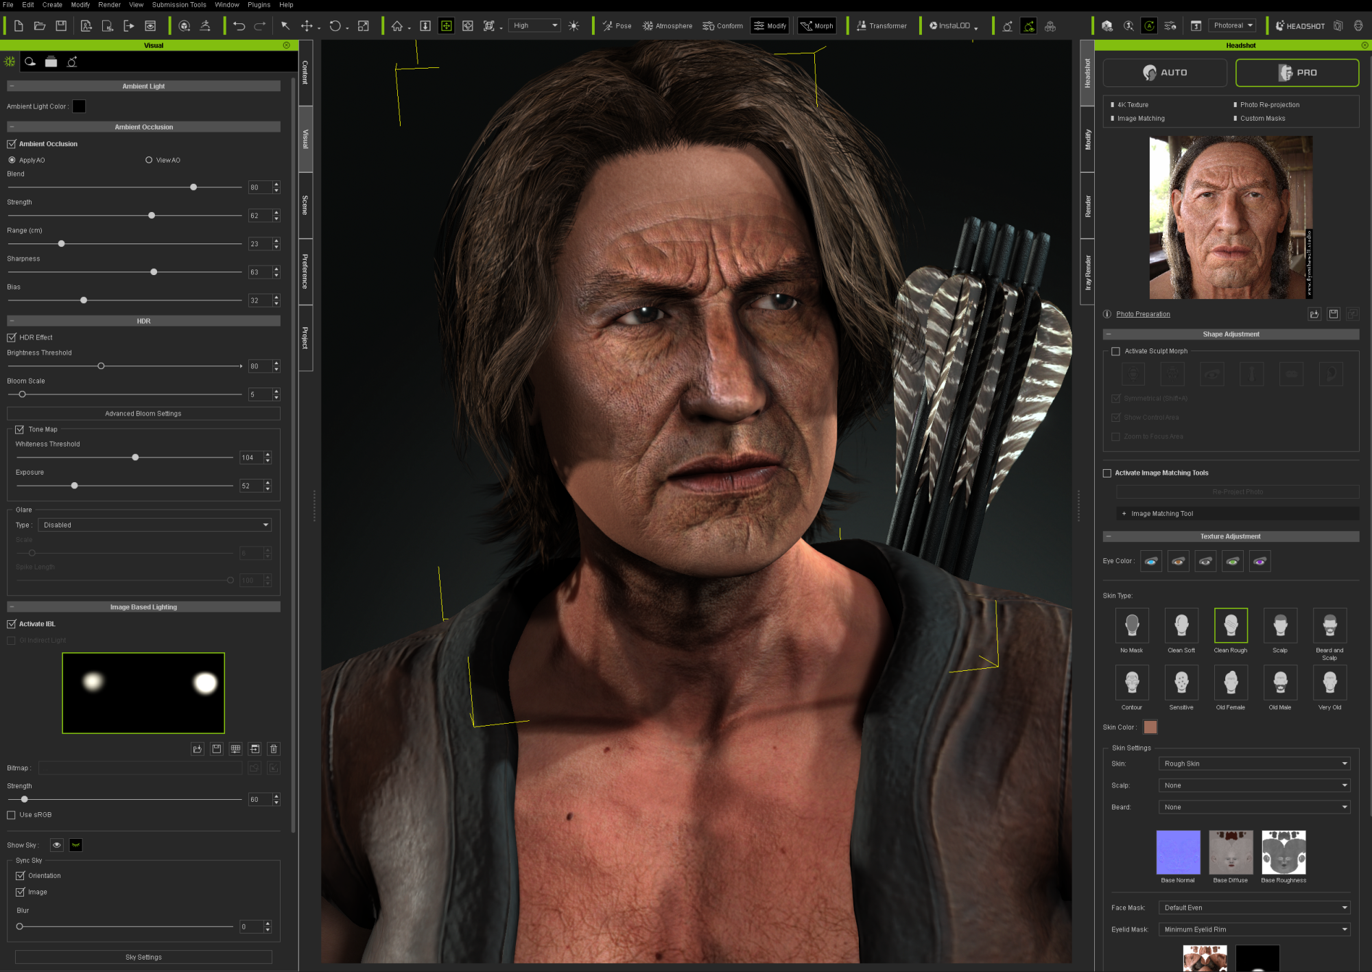Screen dimensions: 1372x972
Task: Choose the Rotate tool in toolbar
Action: coord(335,26)
